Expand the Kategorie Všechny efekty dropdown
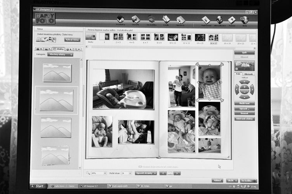 [x=61, y=55]
